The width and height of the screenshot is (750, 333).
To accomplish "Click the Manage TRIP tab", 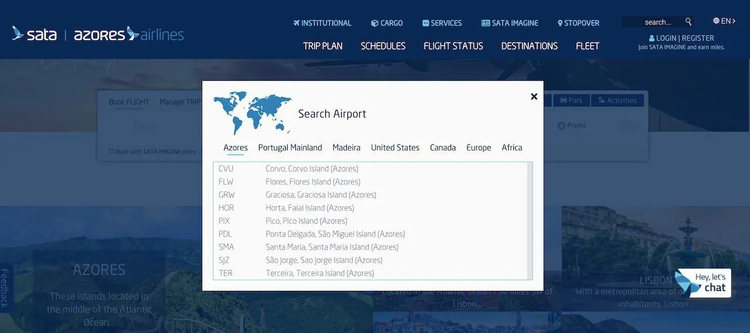I will click(x=180, y=102).
